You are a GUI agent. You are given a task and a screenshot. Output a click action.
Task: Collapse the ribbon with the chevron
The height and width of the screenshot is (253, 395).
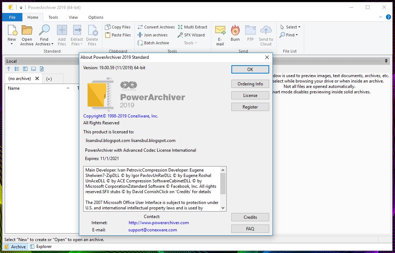pyautogui.click(x=380, y=17)
